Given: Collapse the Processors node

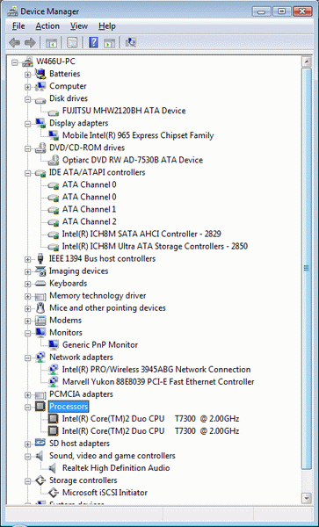Looking at the screenshot, I should tap(27, 408).
